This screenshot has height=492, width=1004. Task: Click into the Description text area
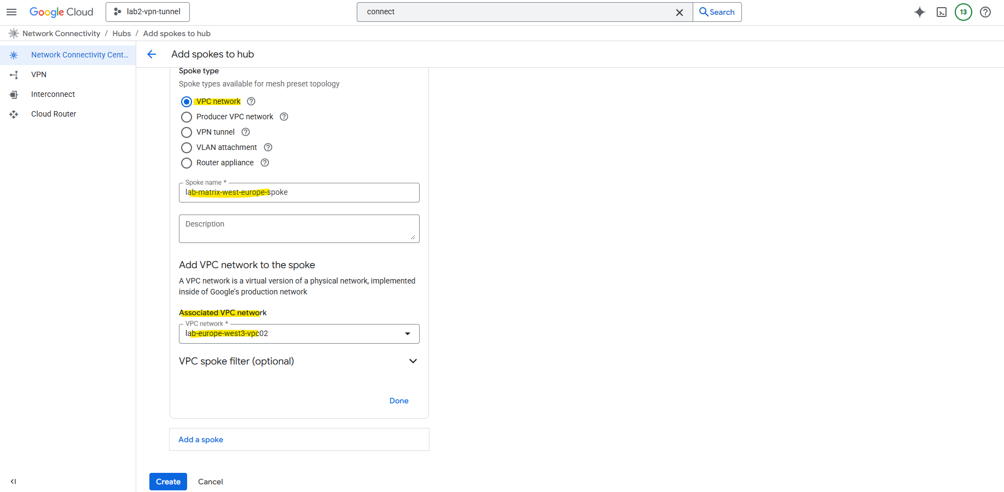point(299,229)
